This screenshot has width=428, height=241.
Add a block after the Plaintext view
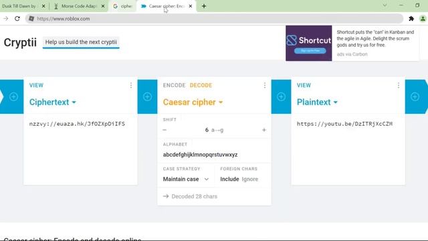coord(415,96)
